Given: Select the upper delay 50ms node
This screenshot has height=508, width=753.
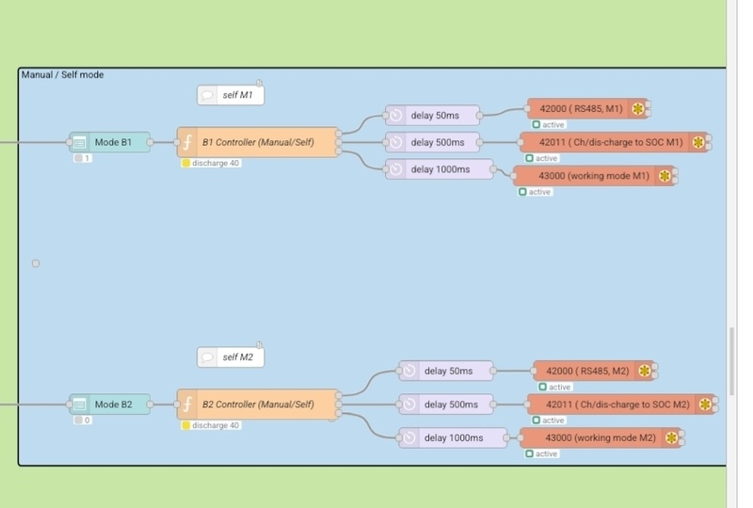Looking at the screenshot, I should click(x=433, y=115).
